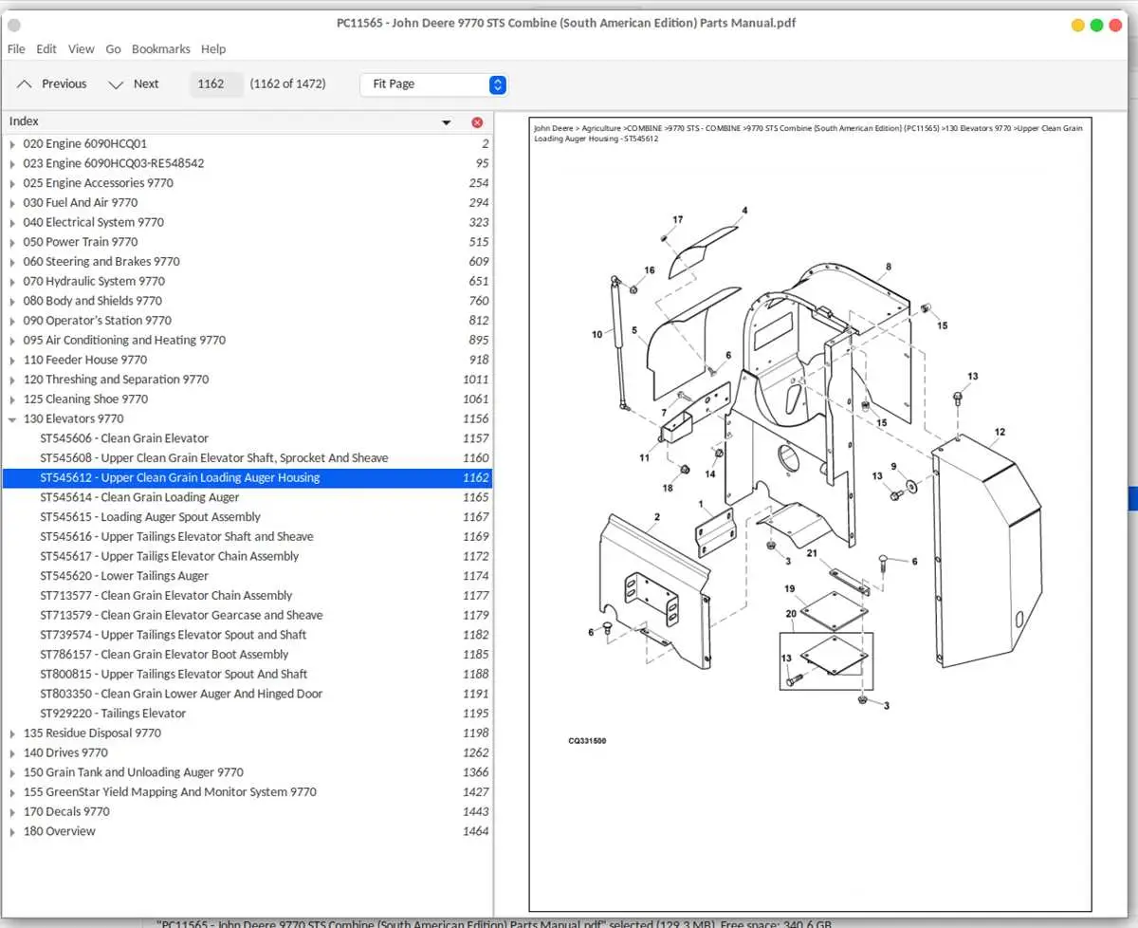Click the page number field showing 1162
The height and width of the screenshot is (928, 1138).
tap(216, 84)
